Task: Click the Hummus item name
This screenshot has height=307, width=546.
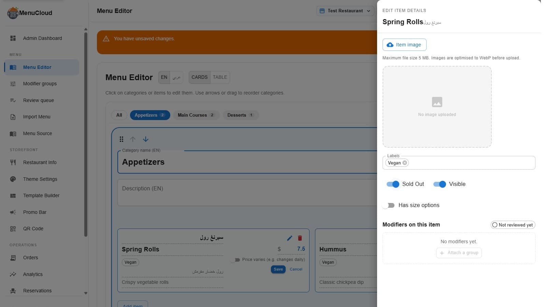Action: click(333, 249)
